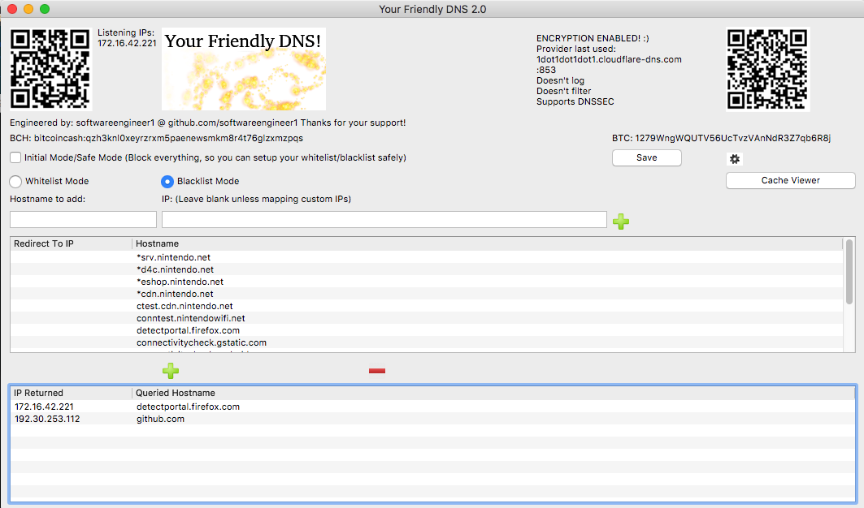Select detectportal.firefox.com in queried hostnames
This screenshot has width=864, height=508.
pyautogui.click(x=188, y=407)
